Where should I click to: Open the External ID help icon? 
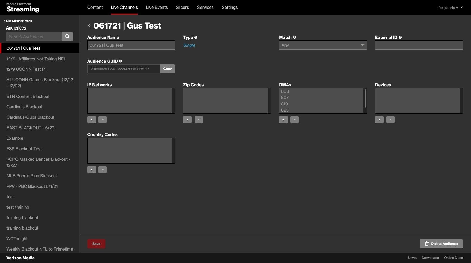click(400, 37)
